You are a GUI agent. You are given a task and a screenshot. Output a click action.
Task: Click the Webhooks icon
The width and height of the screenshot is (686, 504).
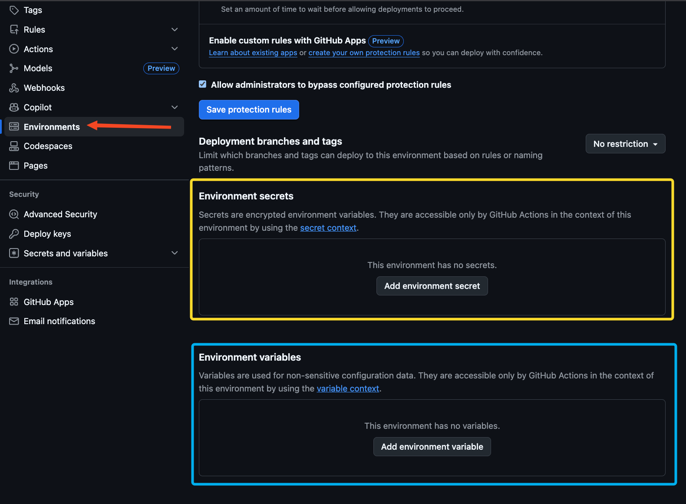click(x=14, y=88)
